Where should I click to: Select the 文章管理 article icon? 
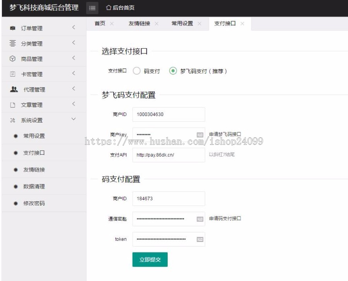point(13,104)
